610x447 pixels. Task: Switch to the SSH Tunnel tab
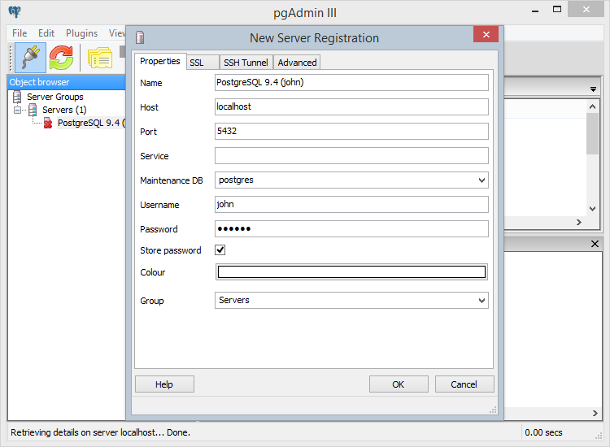click(246, 63)
